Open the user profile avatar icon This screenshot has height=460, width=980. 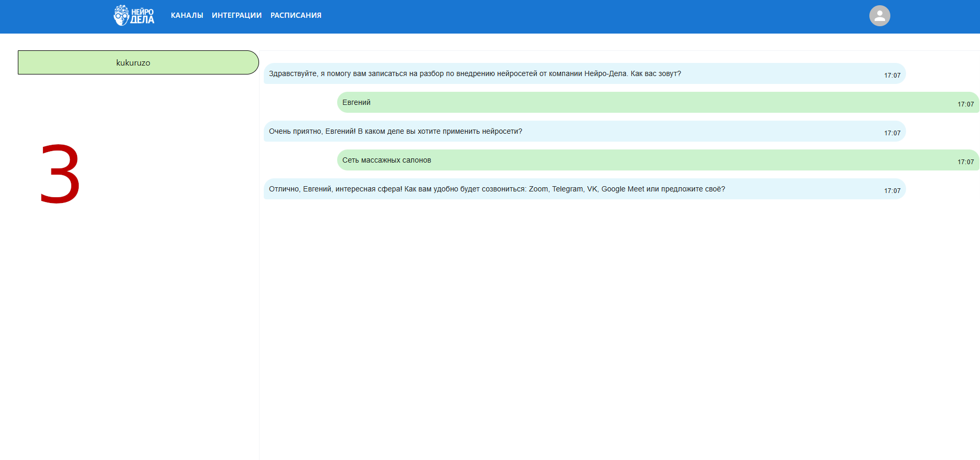[879, 16]
